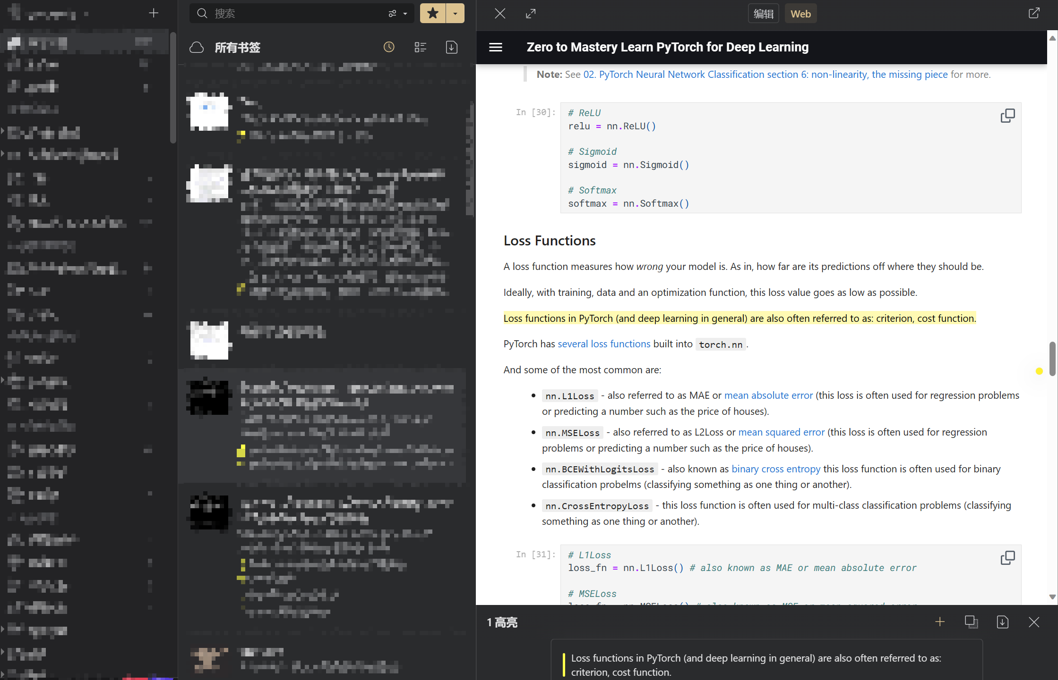The image size is (1058, 680).
Task: Copy code cell In [30]
Action: coord(1007,116)
